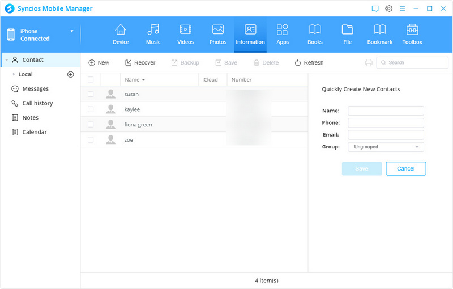Viewport: 453px width, 289px height.
Task: Click susan's avatar icon
Action: (110, 94)
